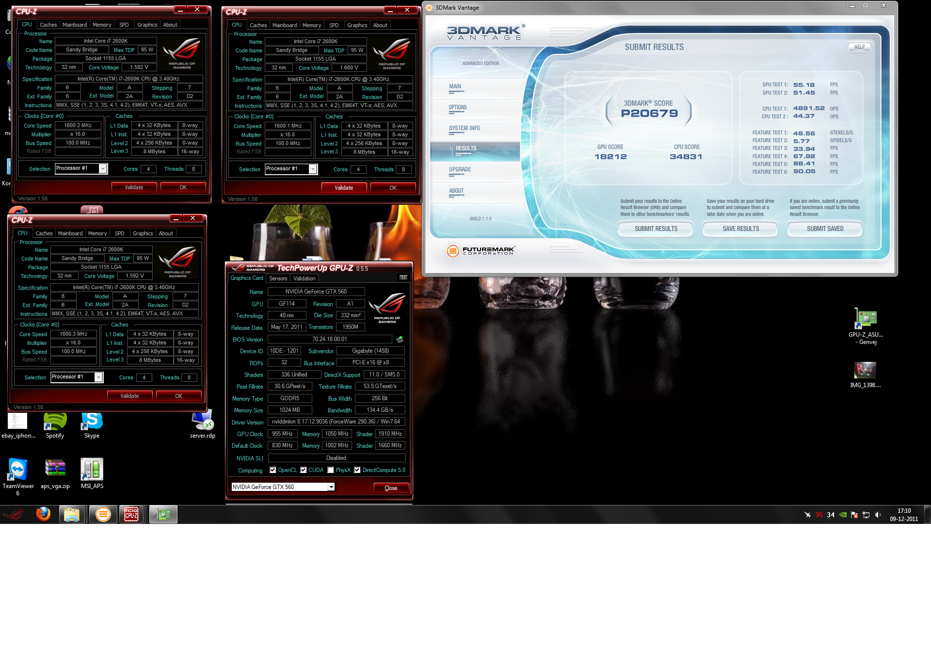Switch to the Sensors tab in GPU-Z
Screen dimensions: 931x652
click(x=278, y=278)
